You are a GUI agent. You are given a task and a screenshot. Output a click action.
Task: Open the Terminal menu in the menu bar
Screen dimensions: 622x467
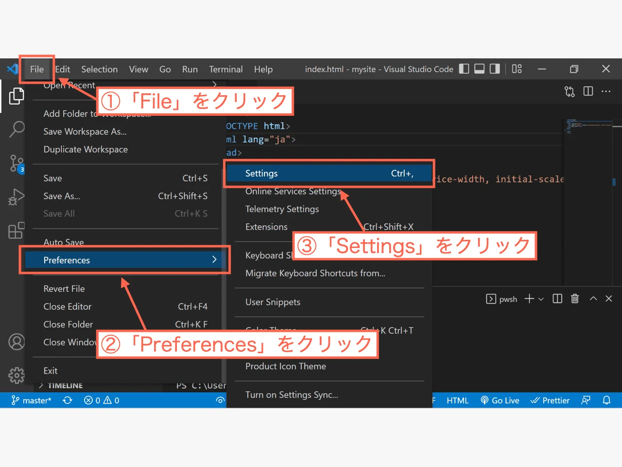[x=225, y=69]
